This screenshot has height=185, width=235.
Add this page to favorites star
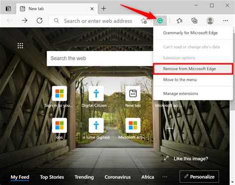(144, 21)
